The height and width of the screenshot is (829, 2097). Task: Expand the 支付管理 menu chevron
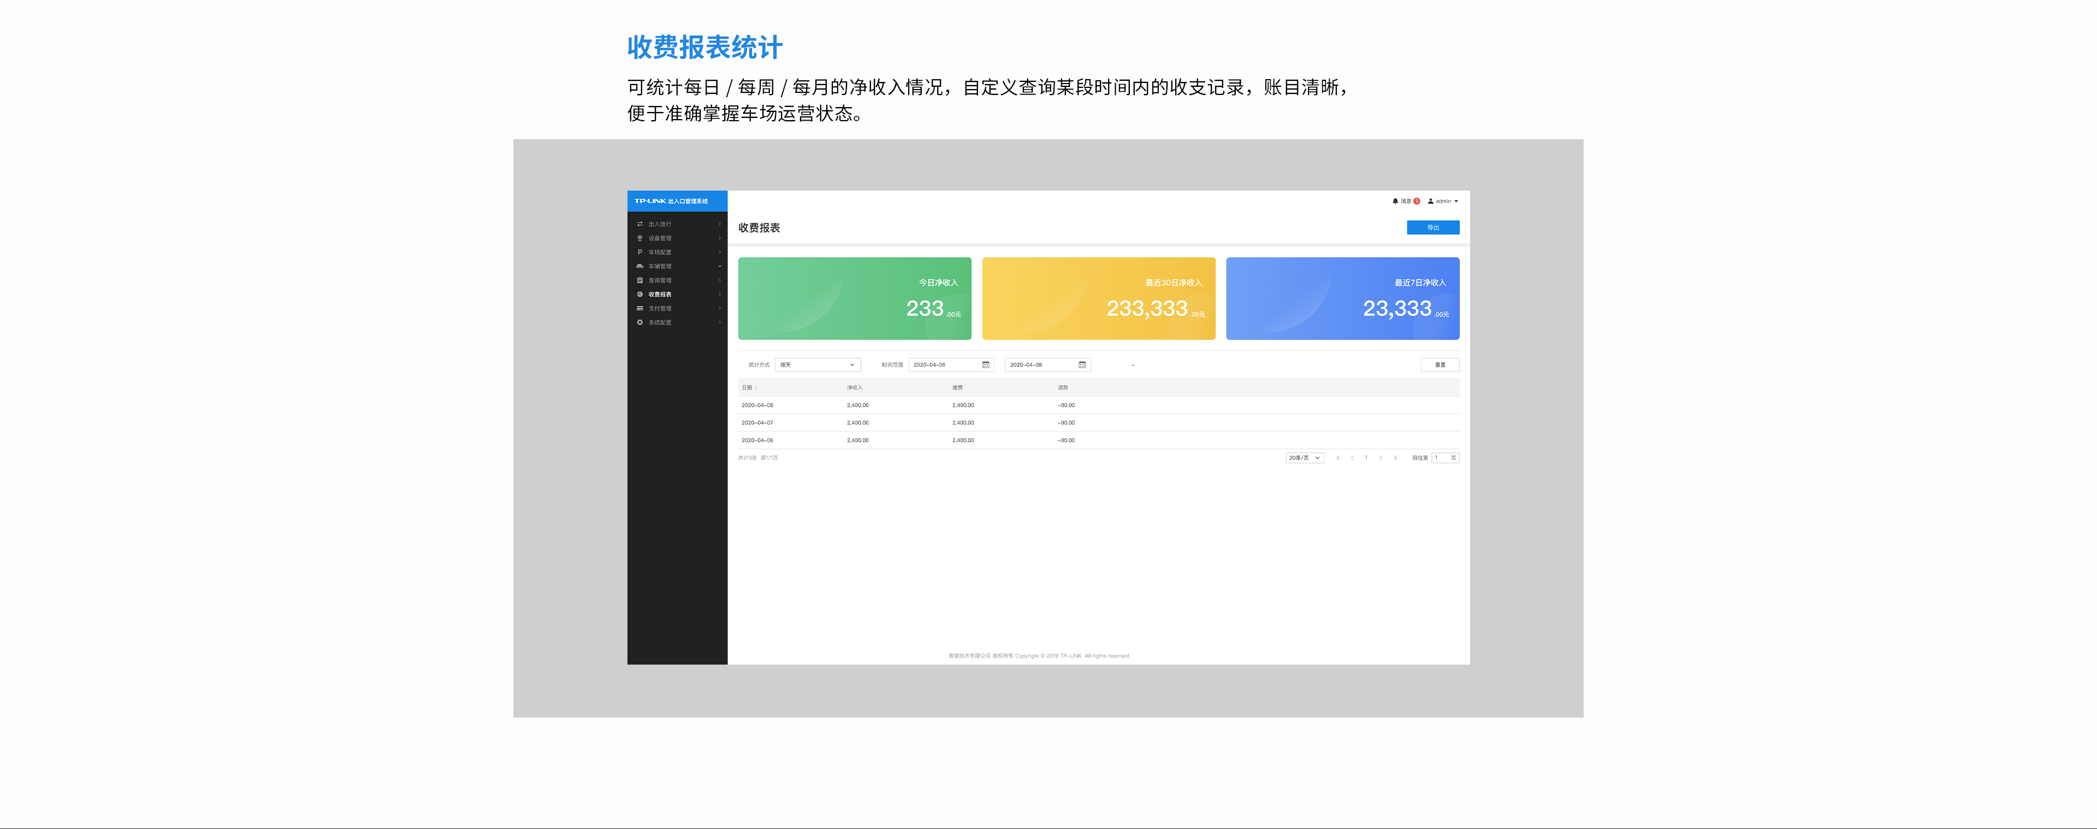tap(720, 309)
